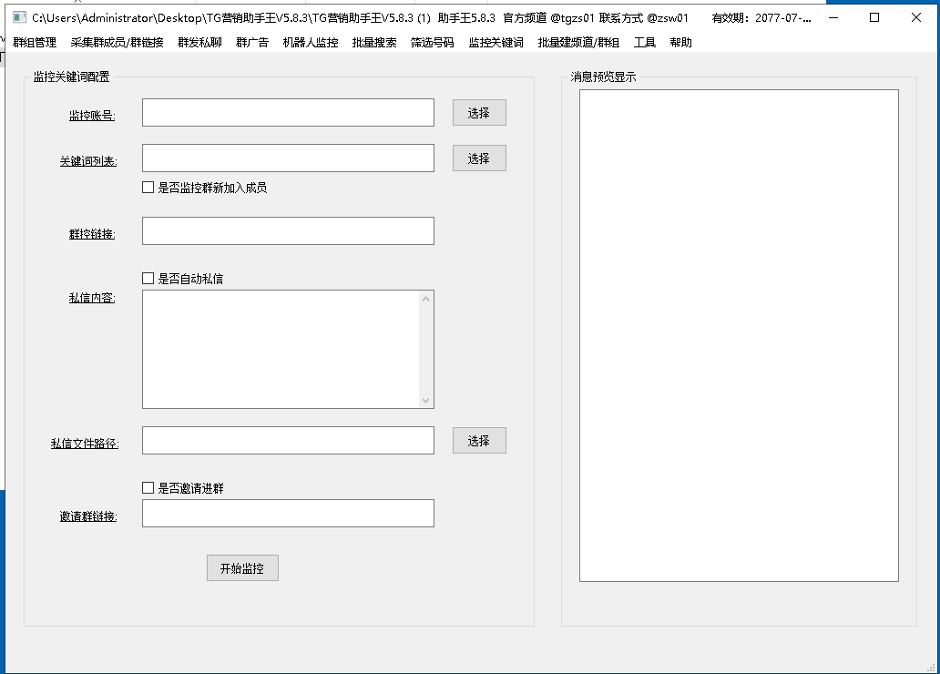Image resolution: width=940 pixels, height=674 pixels.
Task: Start monitoring with 开始监控 button
Action: 242,568
